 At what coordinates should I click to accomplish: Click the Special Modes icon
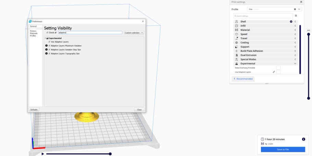tap(236, 59)
